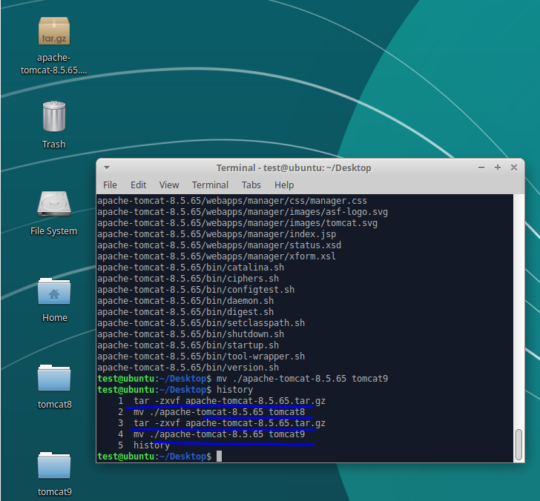Click the terminal title 'Terminal - test@ubuntu: ~/Desktop'

click(x=294, y=168)
